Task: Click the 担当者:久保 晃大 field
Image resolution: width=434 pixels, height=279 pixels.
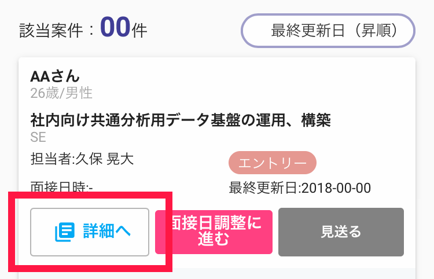Action: (x=82, y=159)
